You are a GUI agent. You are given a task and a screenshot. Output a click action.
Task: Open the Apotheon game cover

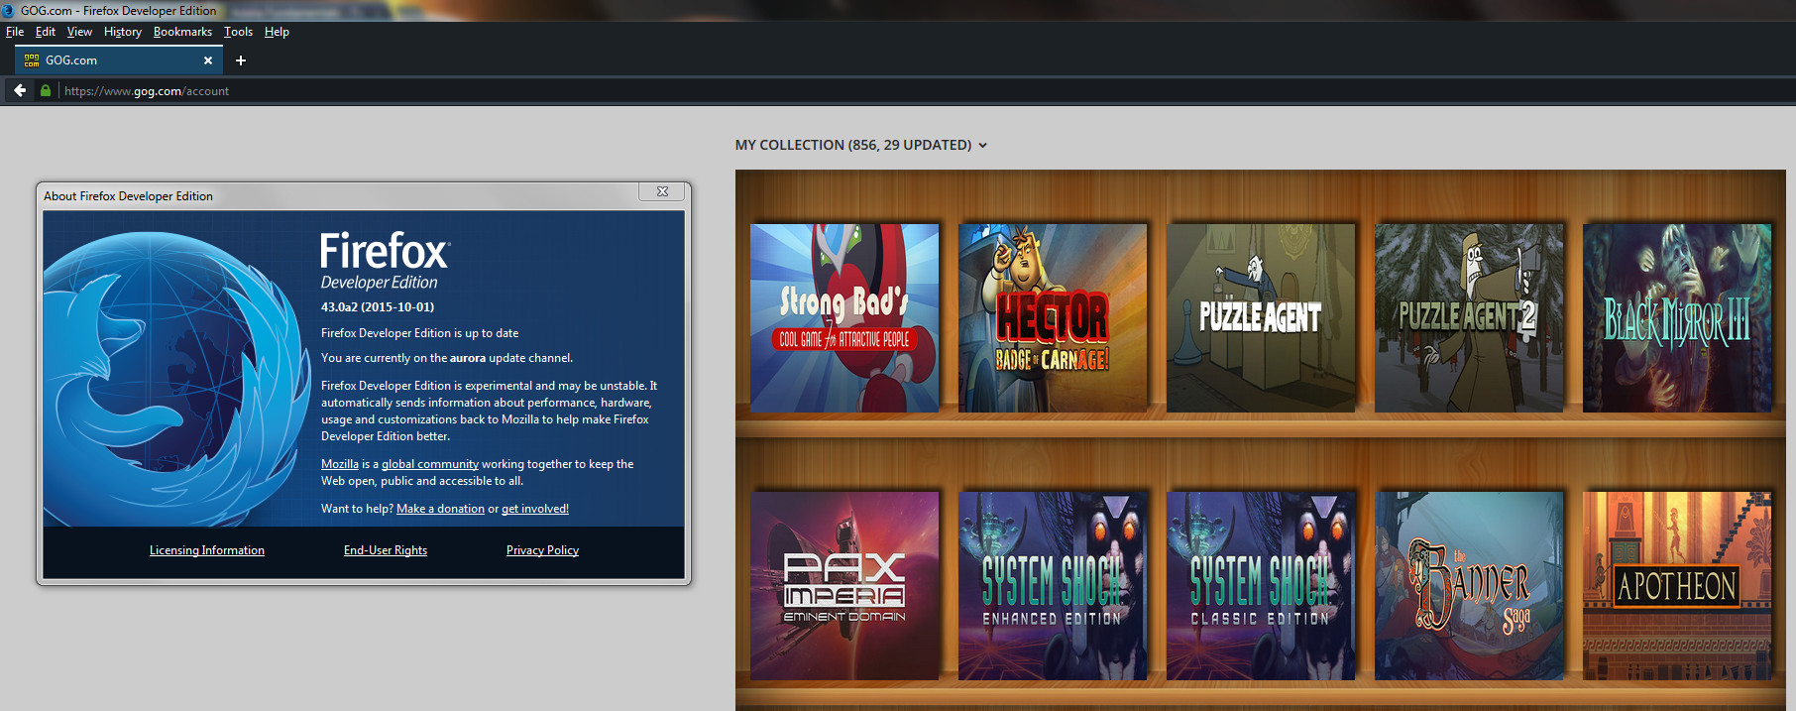tap(1677, 585)
